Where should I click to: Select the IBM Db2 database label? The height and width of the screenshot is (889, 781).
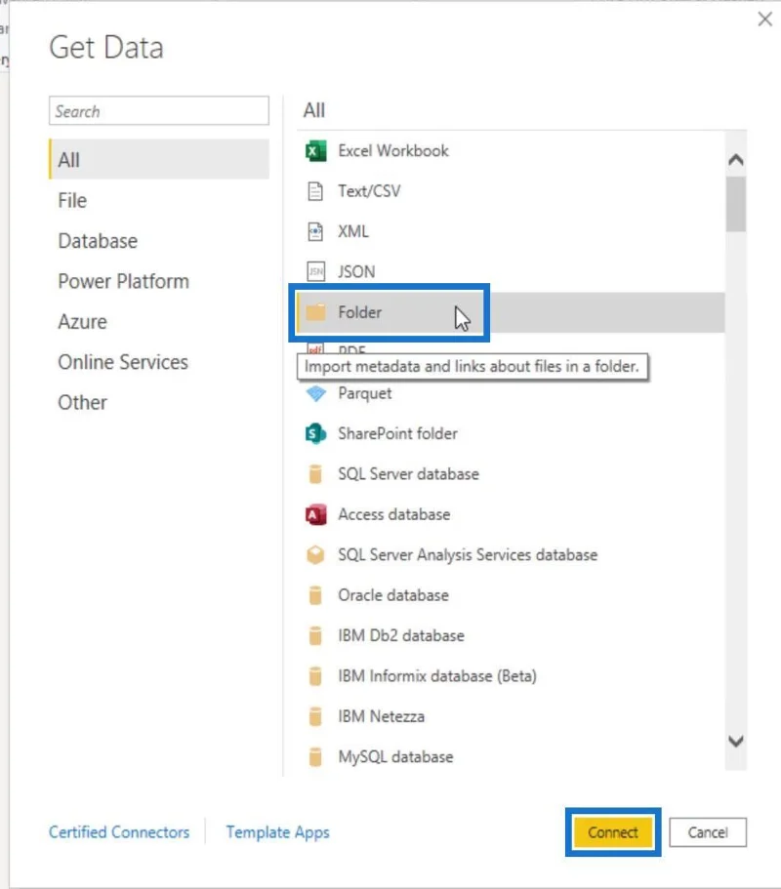click(x=401, y=635)
